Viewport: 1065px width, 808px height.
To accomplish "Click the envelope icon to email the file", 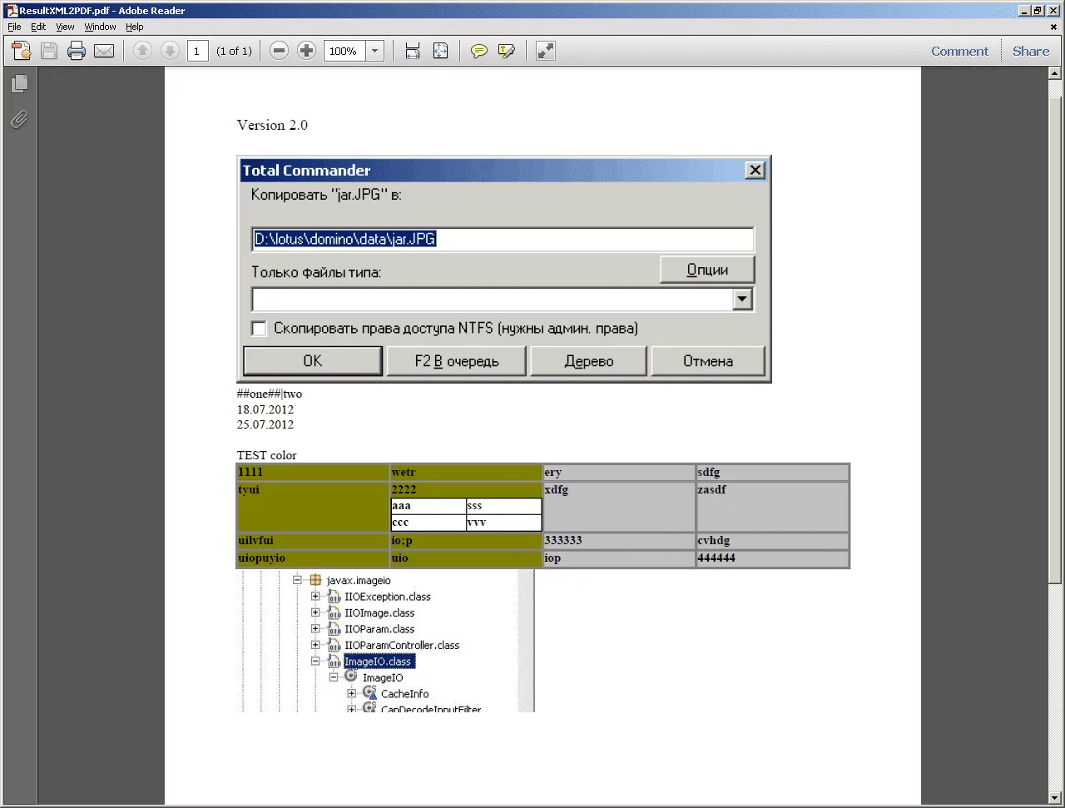I will click(104, 51).
